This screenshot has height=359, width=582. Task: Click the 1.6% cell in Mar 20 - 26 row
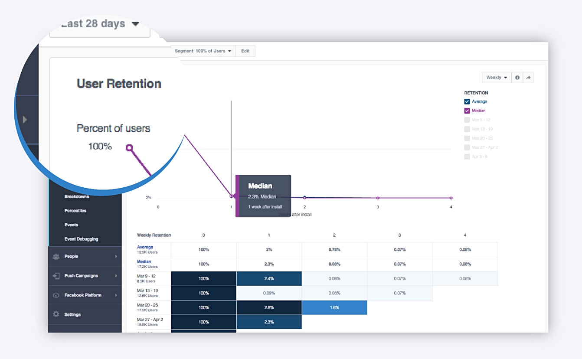click(334, 307)
